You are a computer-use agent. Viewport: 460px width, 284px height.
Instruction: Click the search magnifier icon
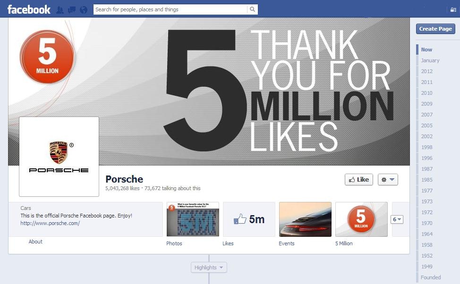[x=252, y=9]
